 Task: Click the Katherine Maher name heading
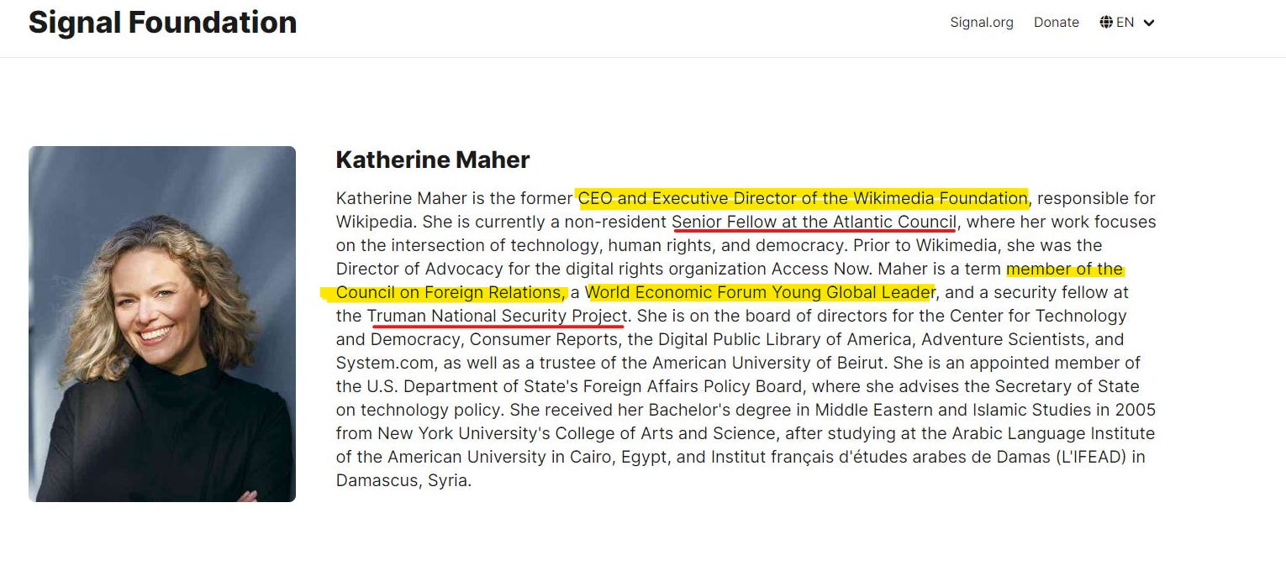[x=433, y=160]
